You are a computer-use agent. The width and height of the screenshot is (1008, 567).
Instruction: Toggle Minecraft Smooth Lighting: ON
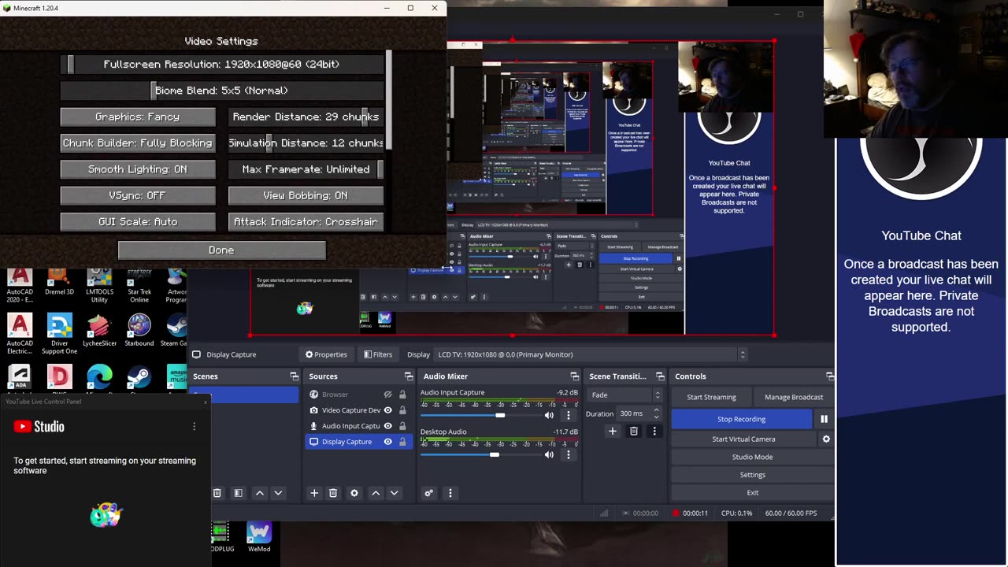pos(138,169)
